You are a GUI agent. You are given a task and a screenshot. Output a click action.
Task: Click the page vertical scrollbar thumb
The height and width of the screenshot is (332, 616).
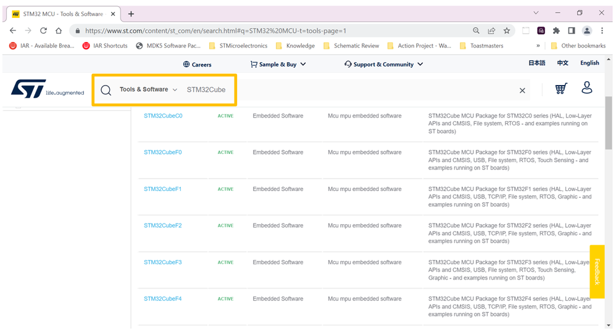[x=609, y=123]
